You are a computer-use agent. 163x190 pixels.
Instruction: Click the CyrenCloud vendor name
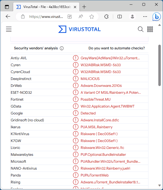click(20, 72)
